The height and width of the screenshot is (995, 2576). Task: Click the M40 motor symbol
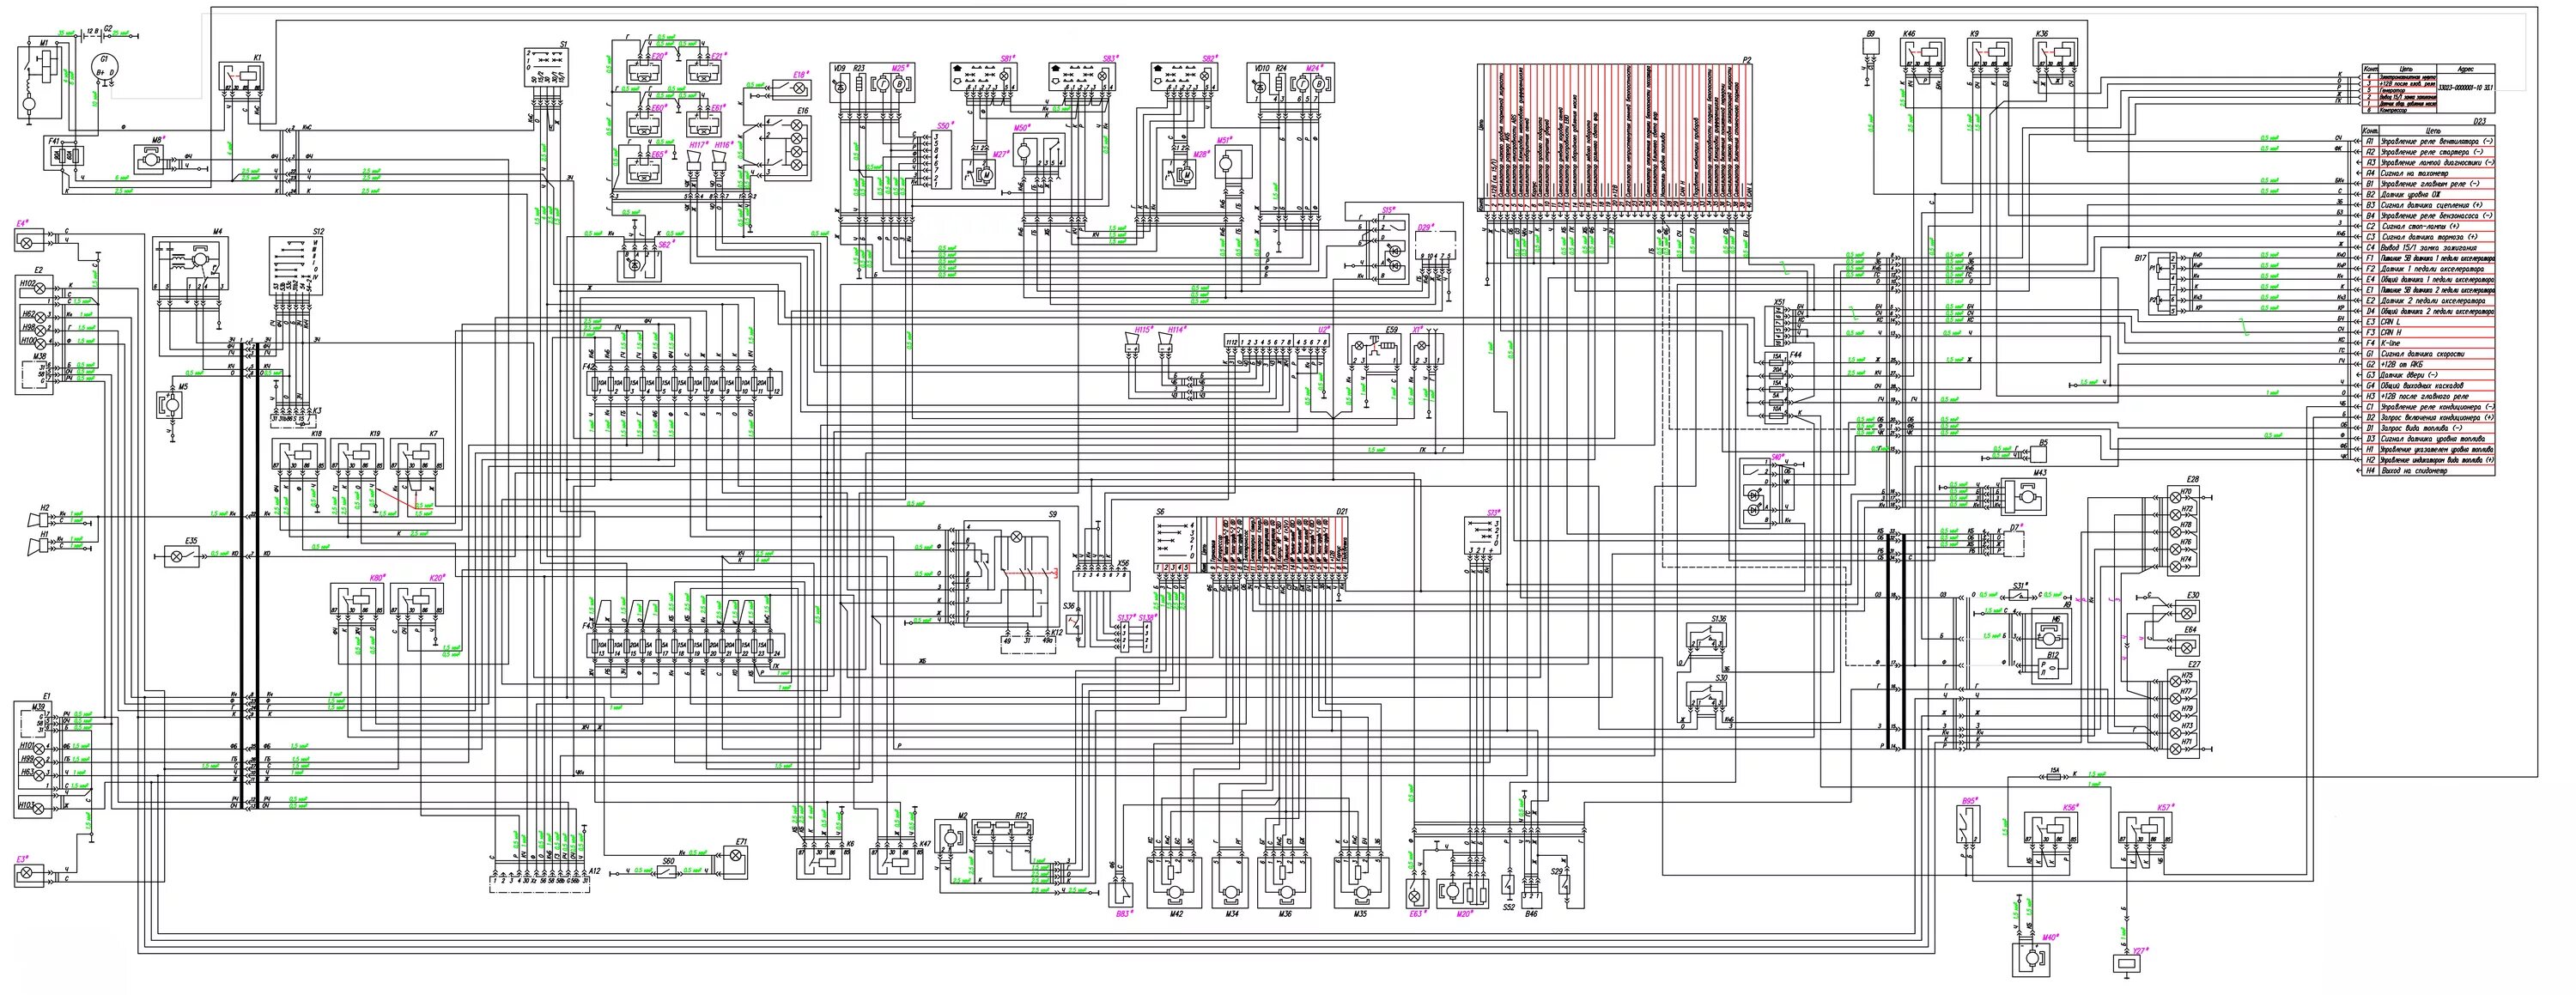pos(2029,959)
